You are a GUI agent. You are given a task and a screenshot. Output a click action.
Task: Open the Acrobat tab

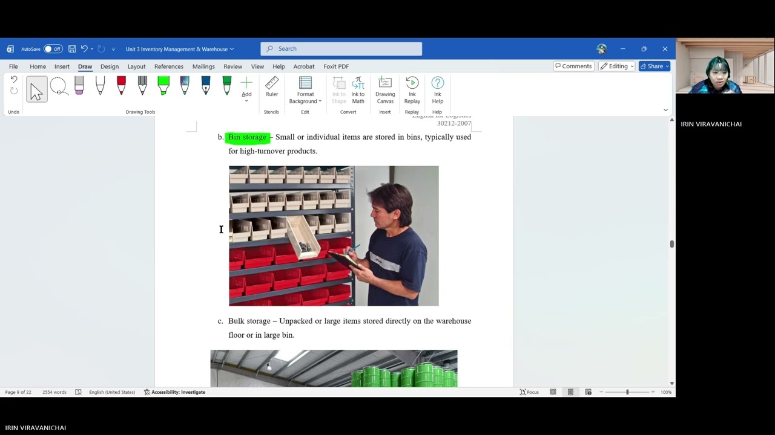(x=304, y=66)
